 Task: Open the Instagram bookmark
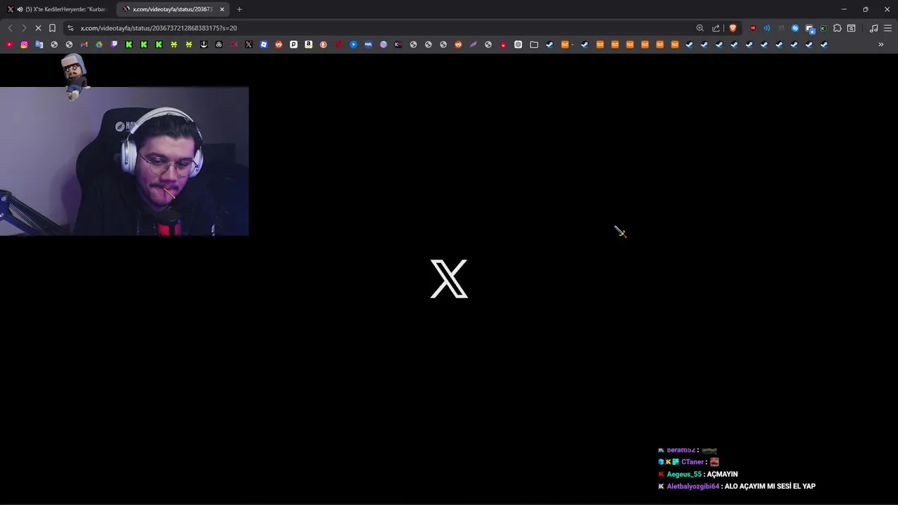point(24,44)
